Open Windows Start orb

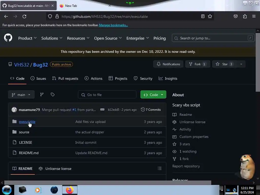(x=7, y=190)
